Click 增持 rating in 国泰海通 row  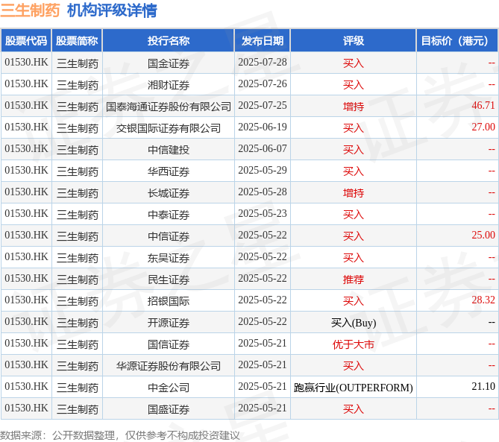(354, 107)
